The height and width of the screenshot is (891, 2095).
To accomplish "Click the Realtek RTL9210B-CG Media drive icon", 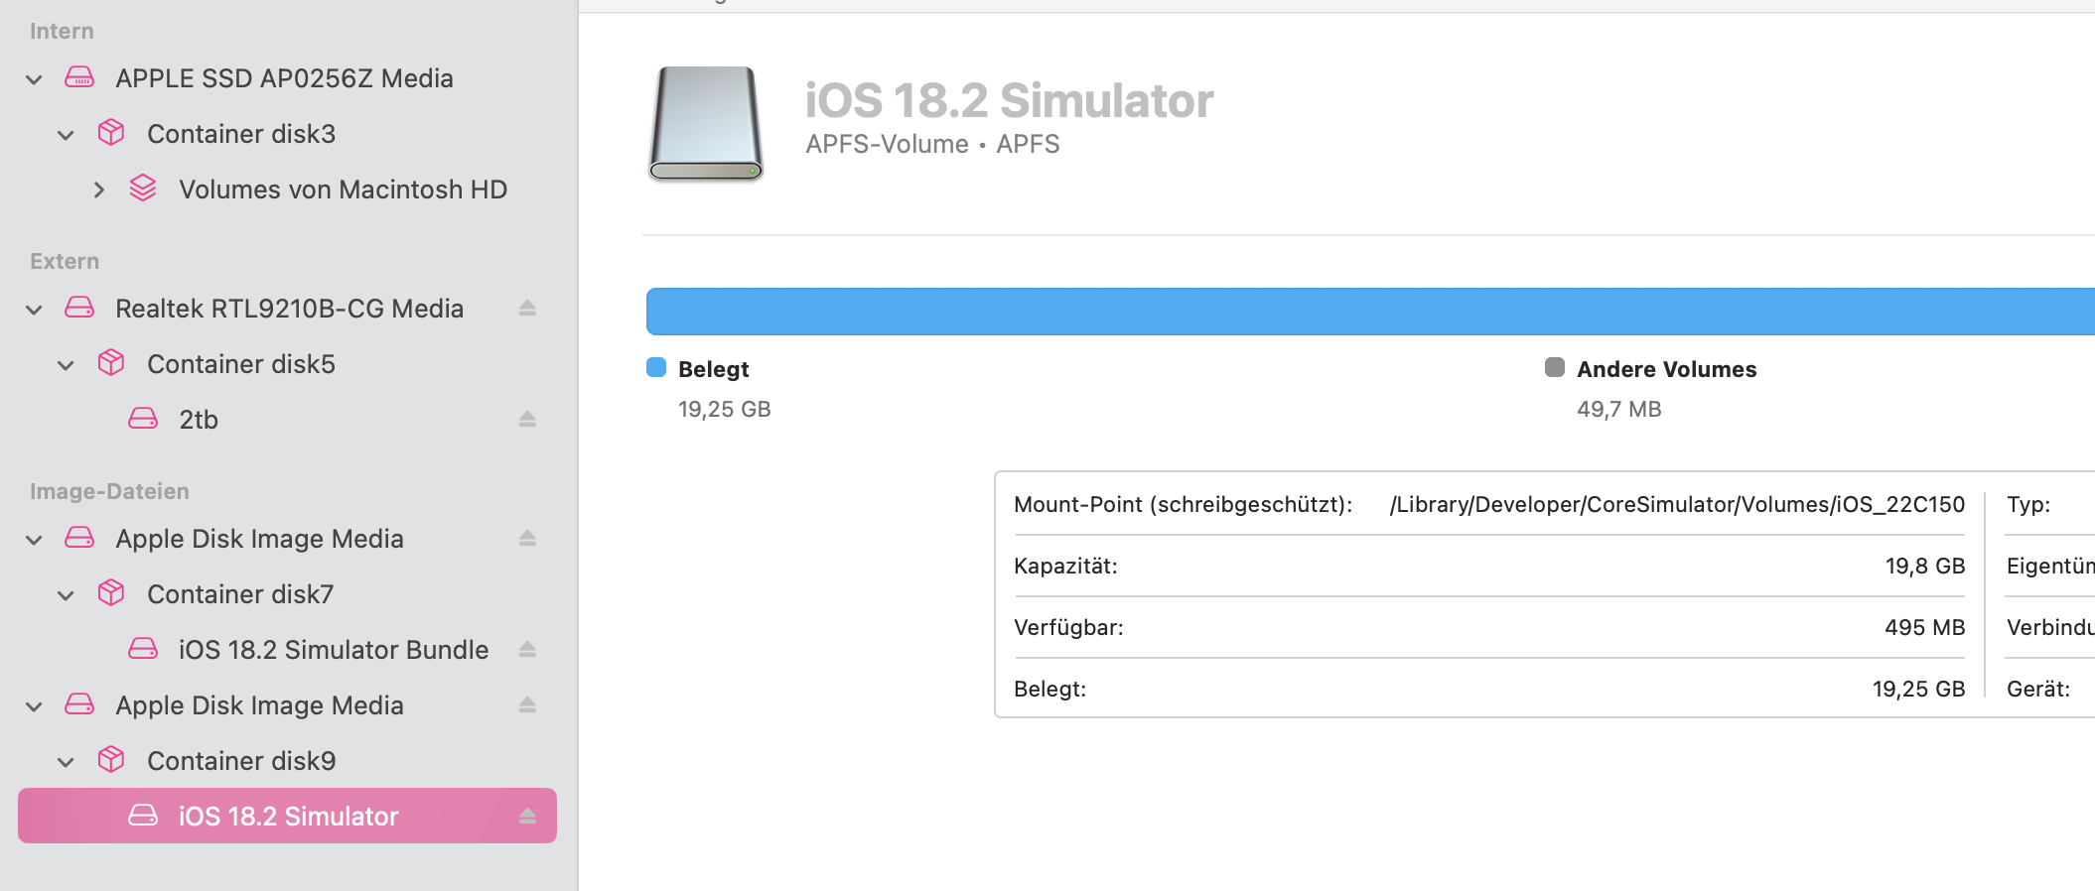I will click(79, 308).
